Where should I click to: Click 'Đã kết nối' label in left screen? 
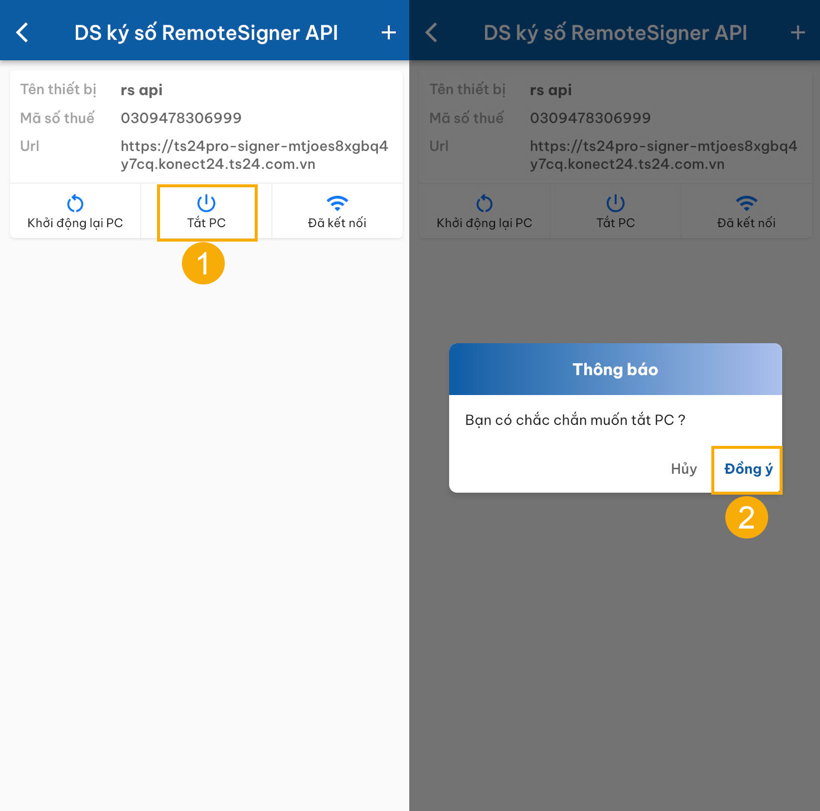point(337,223)
